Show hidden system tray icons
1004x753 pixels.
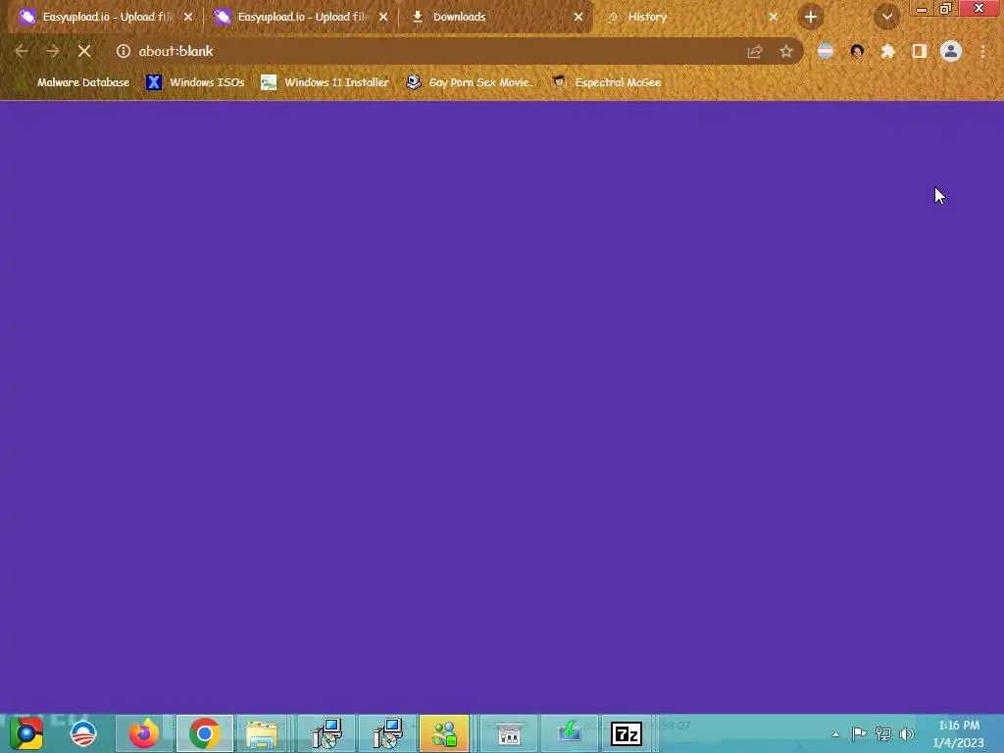(835, 733)
